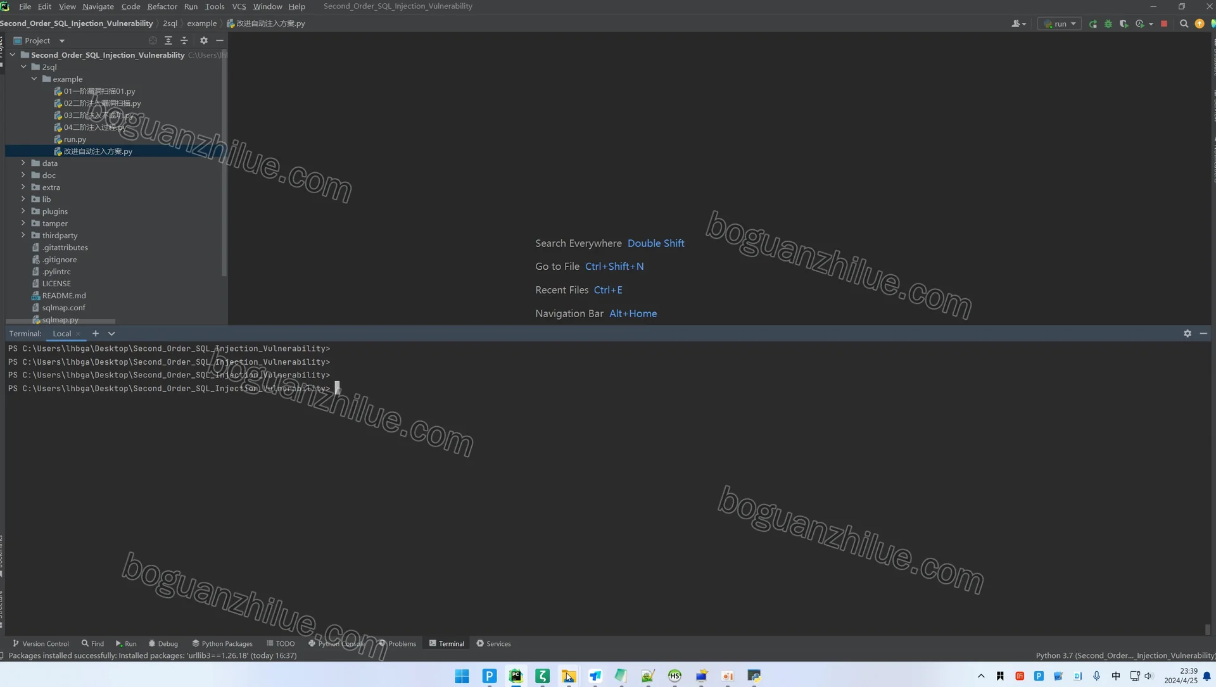Open Project panel settings gear
The width and height of the screenshot is (1216, 687).
pyautogui.click(x=204, y=41)
